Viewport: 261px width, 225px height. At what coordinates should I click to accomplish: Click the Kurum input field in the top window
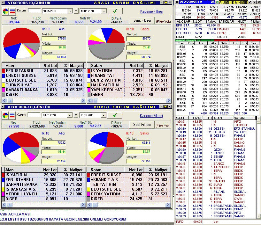coord(35,11)
